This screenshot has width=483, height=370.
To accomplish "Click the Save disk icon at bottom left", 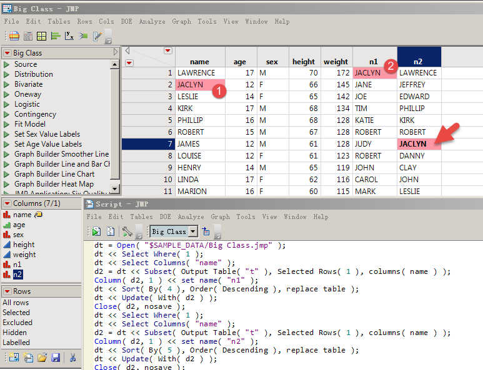I will point(55,358).
